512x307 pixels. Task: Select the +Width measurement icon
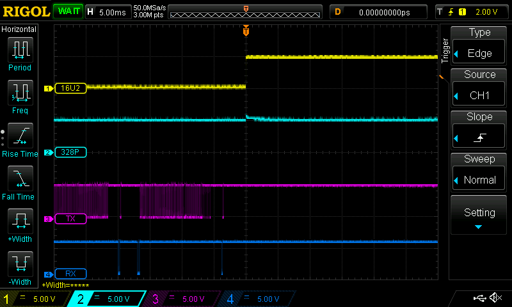pyautogui.click(x=20, y=221)
